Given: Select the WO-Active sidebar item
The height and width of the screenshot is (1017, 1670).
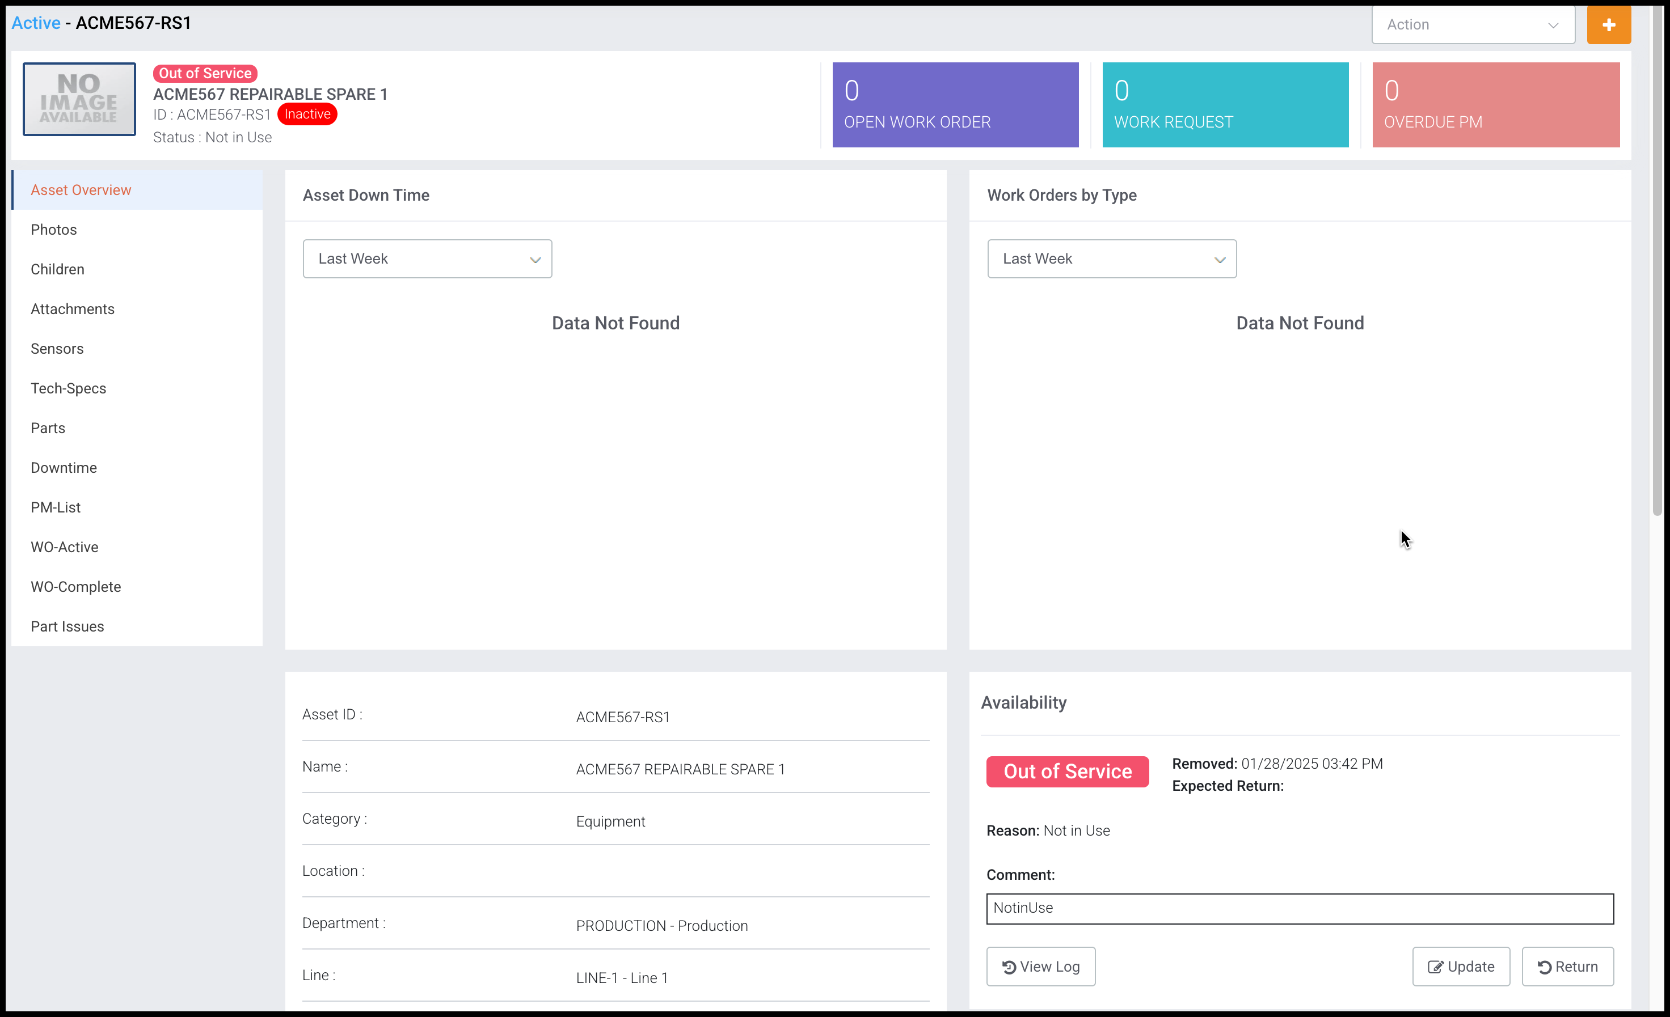Looking at the screenshot, I should pos(65,547).
